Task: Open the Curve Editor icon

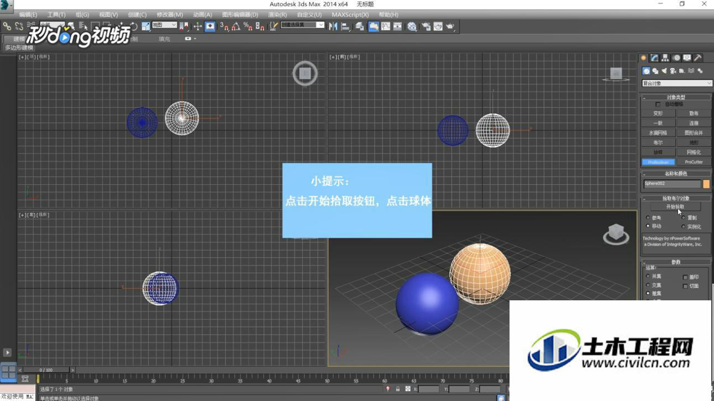Action: (386, 26)
